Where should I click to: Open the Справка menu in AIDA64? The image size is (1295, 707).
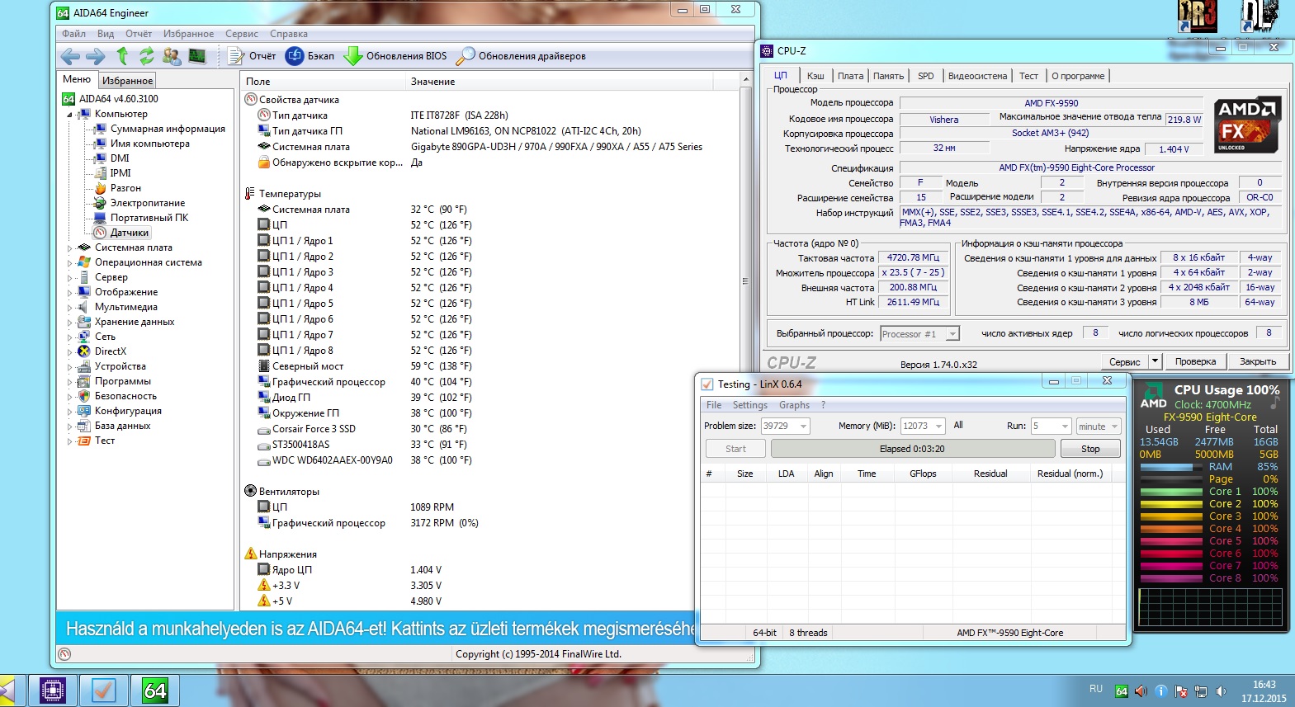(x=289, y=34)
